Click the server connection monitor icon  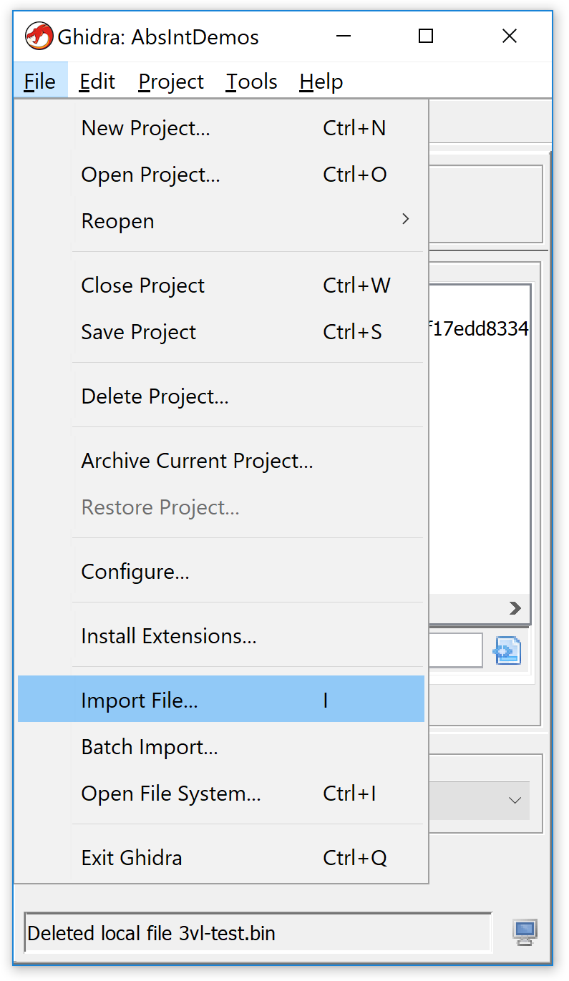(525, 932)
